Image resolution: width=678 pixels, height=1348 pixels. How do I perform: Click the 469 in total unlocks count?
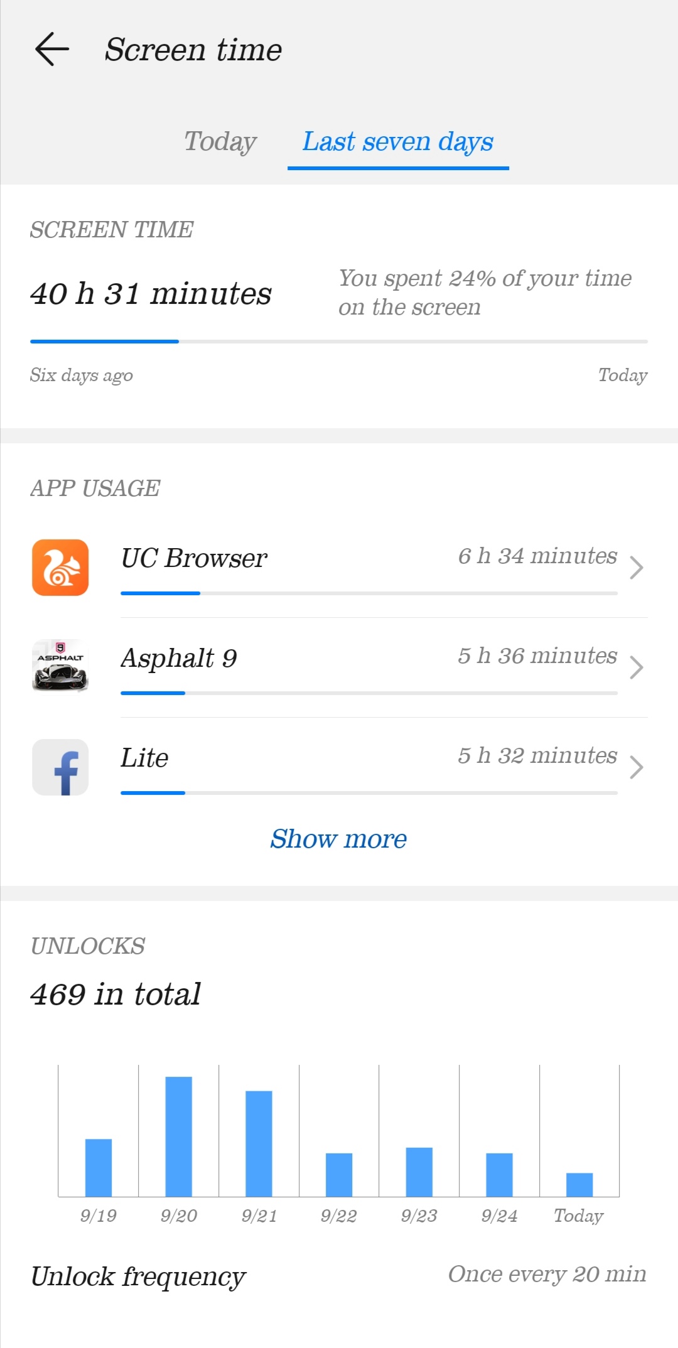(116, 995)
